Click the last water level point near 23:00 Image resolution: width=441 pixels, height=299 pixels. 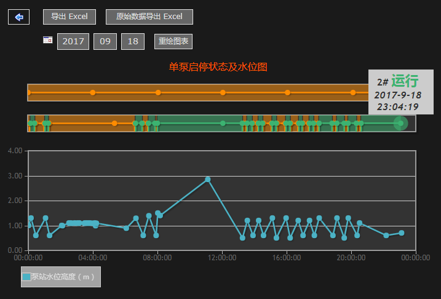click(x=402, y=233)
